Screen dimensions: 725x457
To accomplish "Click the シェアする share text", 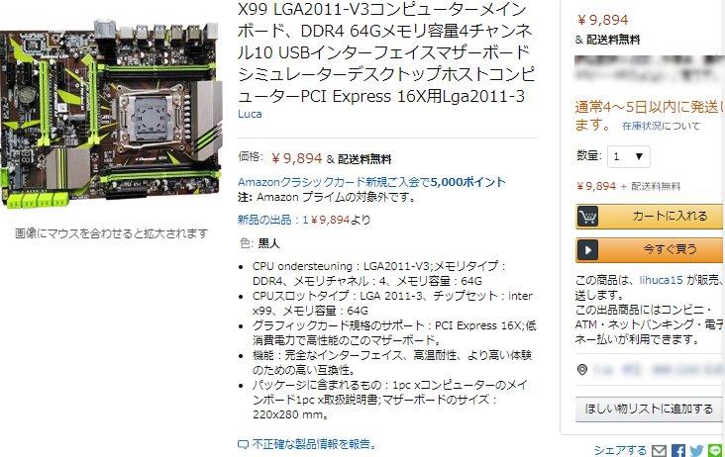I will [620, 450].
